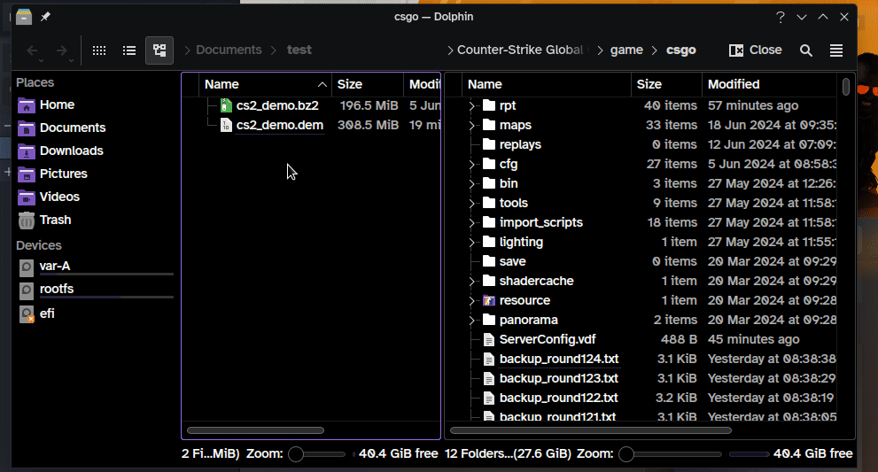Expand the resource folder
The height and width of the screenshot is (472, 878).
click(x=471, y=301)
